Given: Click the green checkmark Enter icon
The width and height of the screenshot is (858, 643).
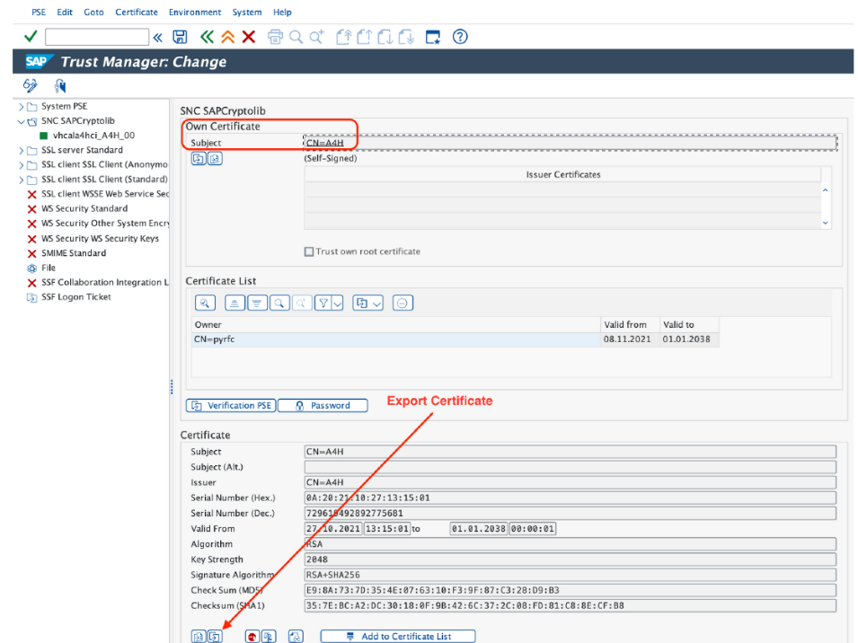Looking at the screenshot, I should (x=31, y=37).
